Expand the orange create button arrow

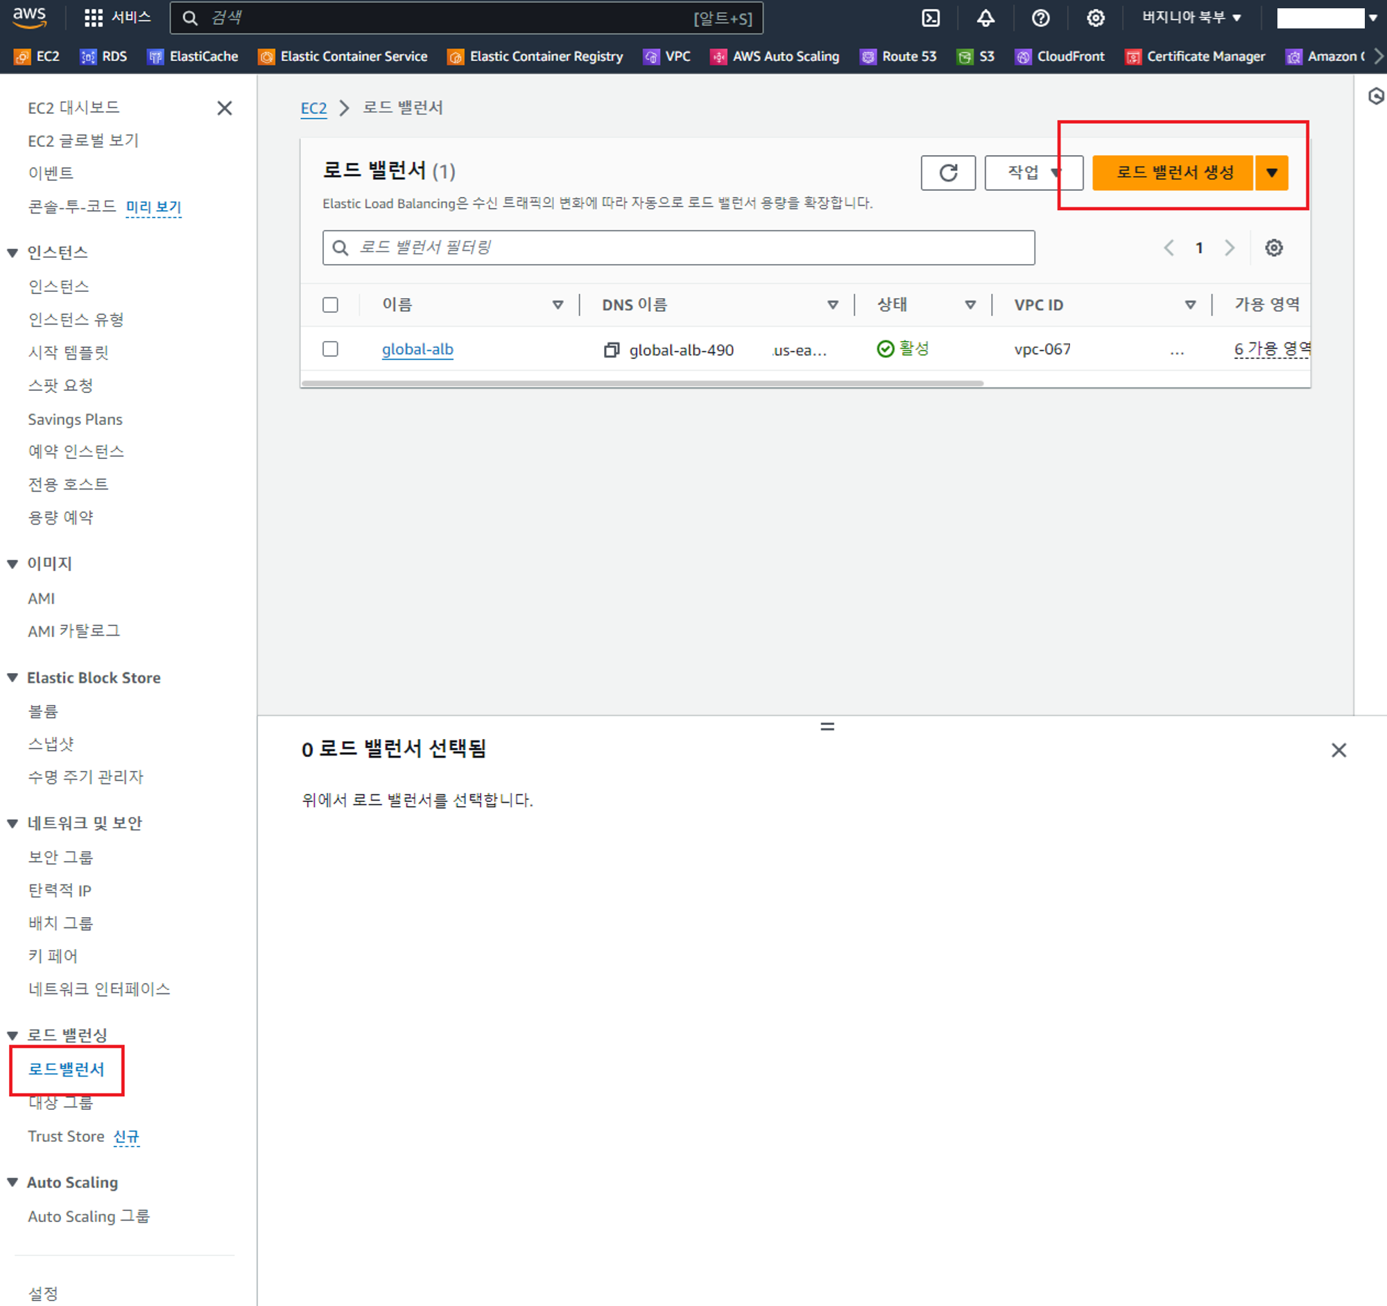[1271, 172]
